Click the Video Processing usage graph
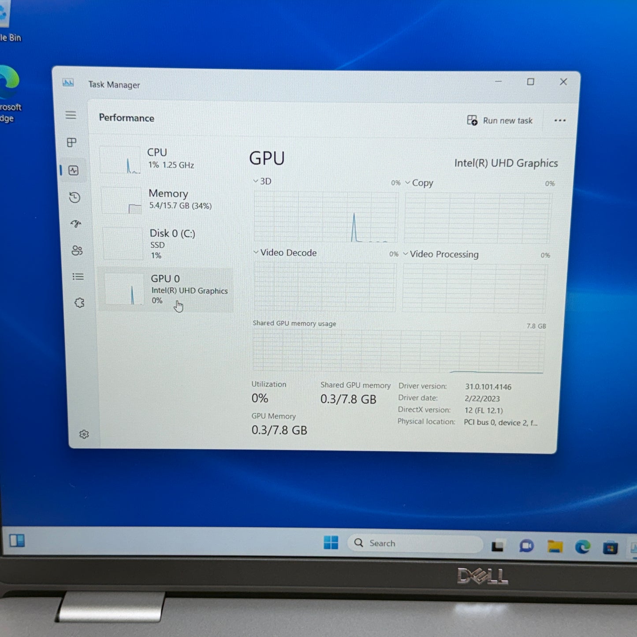 click(475, 289)
